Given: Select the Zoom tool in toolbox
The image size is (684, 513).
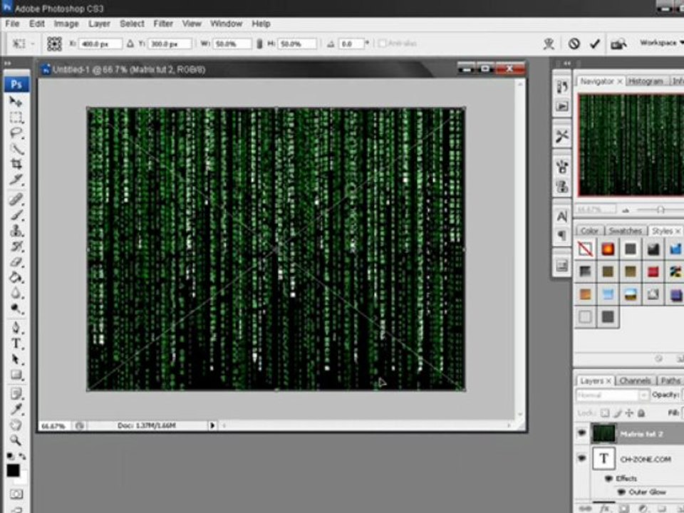Looking at the screenshot, I should pos(16,440).
